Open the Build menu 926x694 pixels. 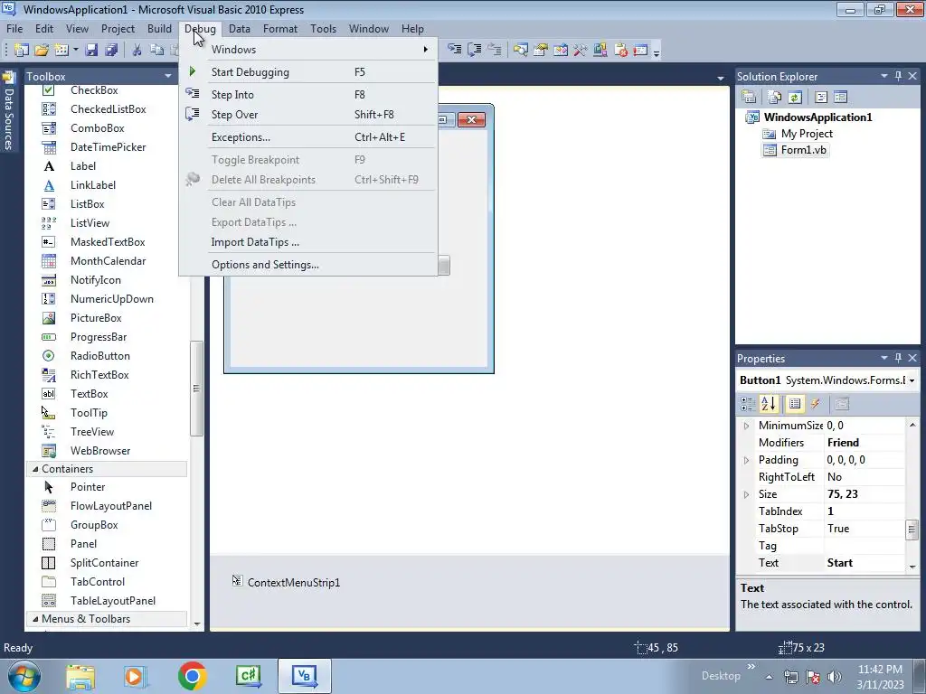(x=159, y=28)
